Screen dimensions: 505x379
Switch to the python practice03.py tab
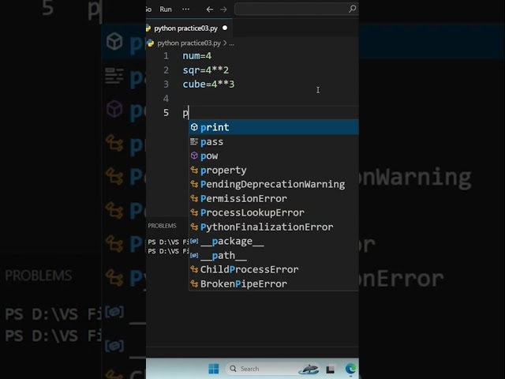[189, 28]
